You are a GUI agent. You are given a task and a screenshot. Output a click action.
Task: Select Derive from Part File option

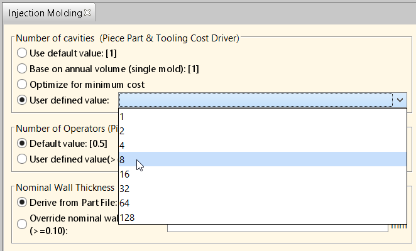(22, 203)
